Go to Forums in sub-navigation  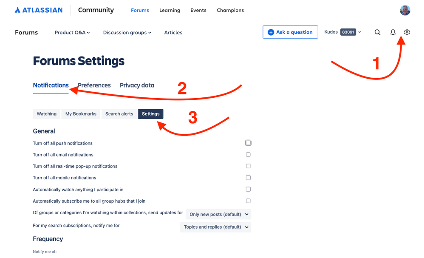click(x=26, y=32)
